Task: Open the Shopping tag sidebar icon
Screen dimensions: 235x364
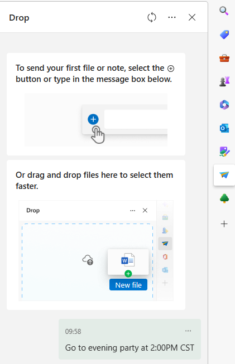Action: pos(224,35)
